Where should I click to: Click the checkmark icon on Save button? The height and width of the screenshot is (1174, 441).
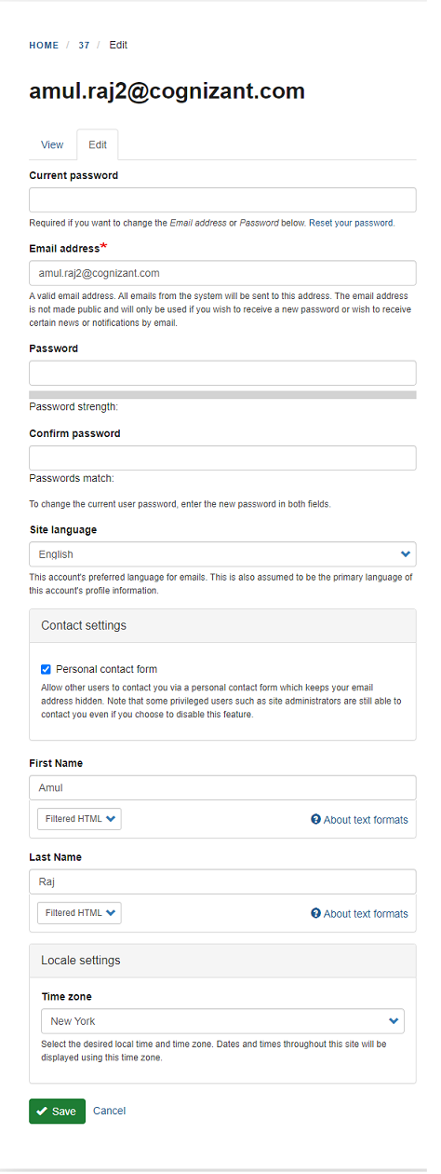[42, 1112]
